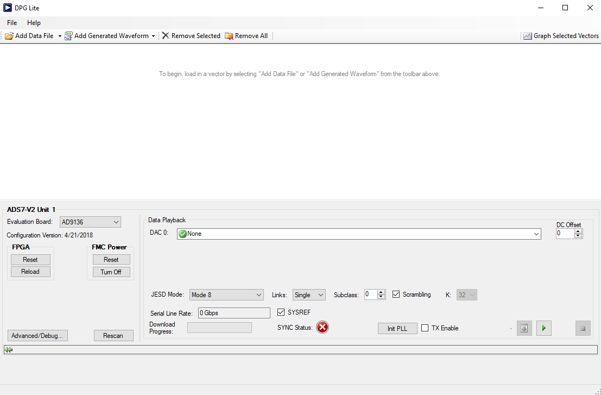Screen dimensions: 601x395
Task: Click the green arrows icon in status bar
Action: (9, 350)
